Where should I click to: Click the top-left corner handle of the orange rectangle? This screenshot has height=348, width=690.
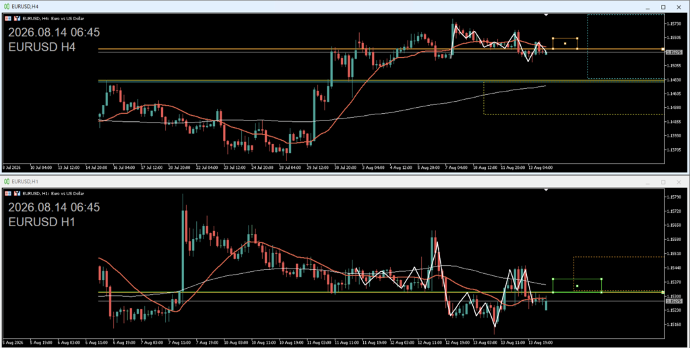click(x=553, y=38)
